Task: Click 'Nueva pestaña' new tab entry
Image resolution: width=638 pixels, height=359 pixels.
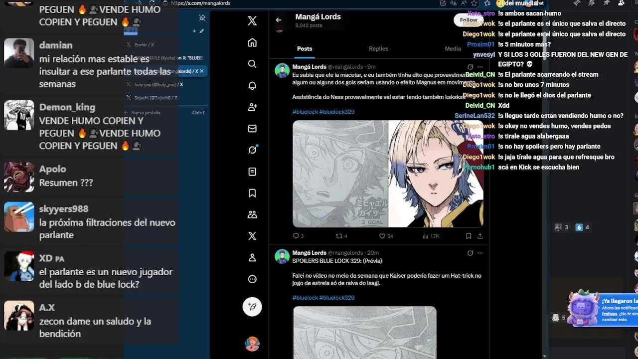Action: click(x=164, y=113)
